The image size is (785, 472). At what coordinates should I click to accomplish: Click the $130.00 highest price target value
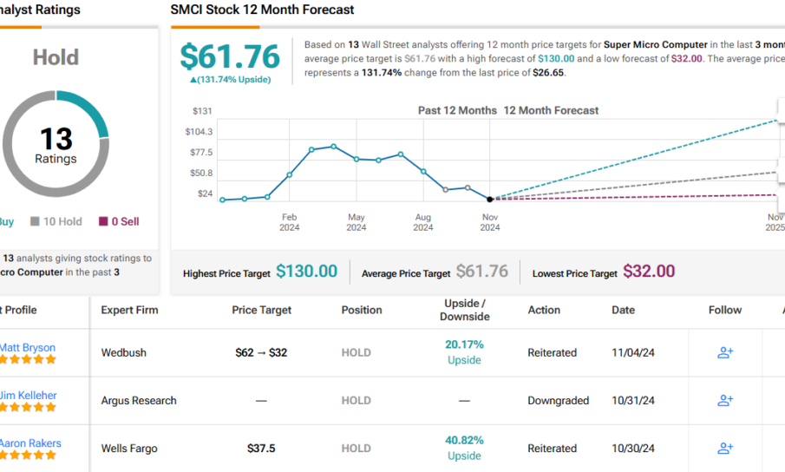pos(306,272)
